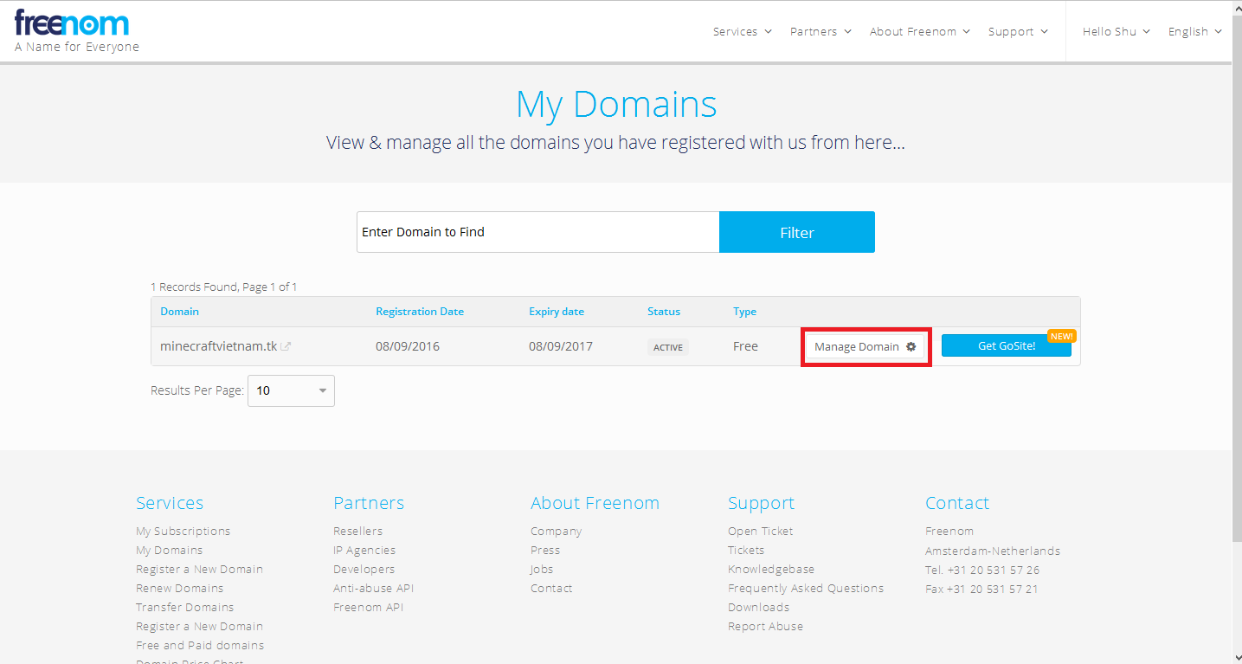Click the Amsterdam-Netherlands address text
Viewport: 1242px width, 664px height.
pos(993,551)
